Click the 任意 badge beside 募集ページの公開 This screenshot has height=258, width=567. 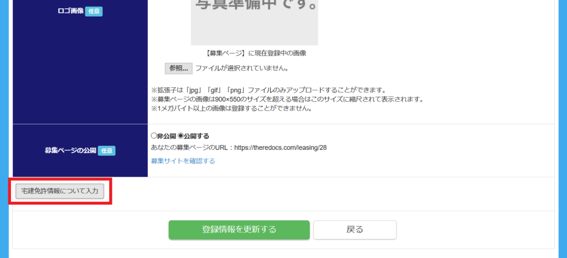[x=106, y=151]
